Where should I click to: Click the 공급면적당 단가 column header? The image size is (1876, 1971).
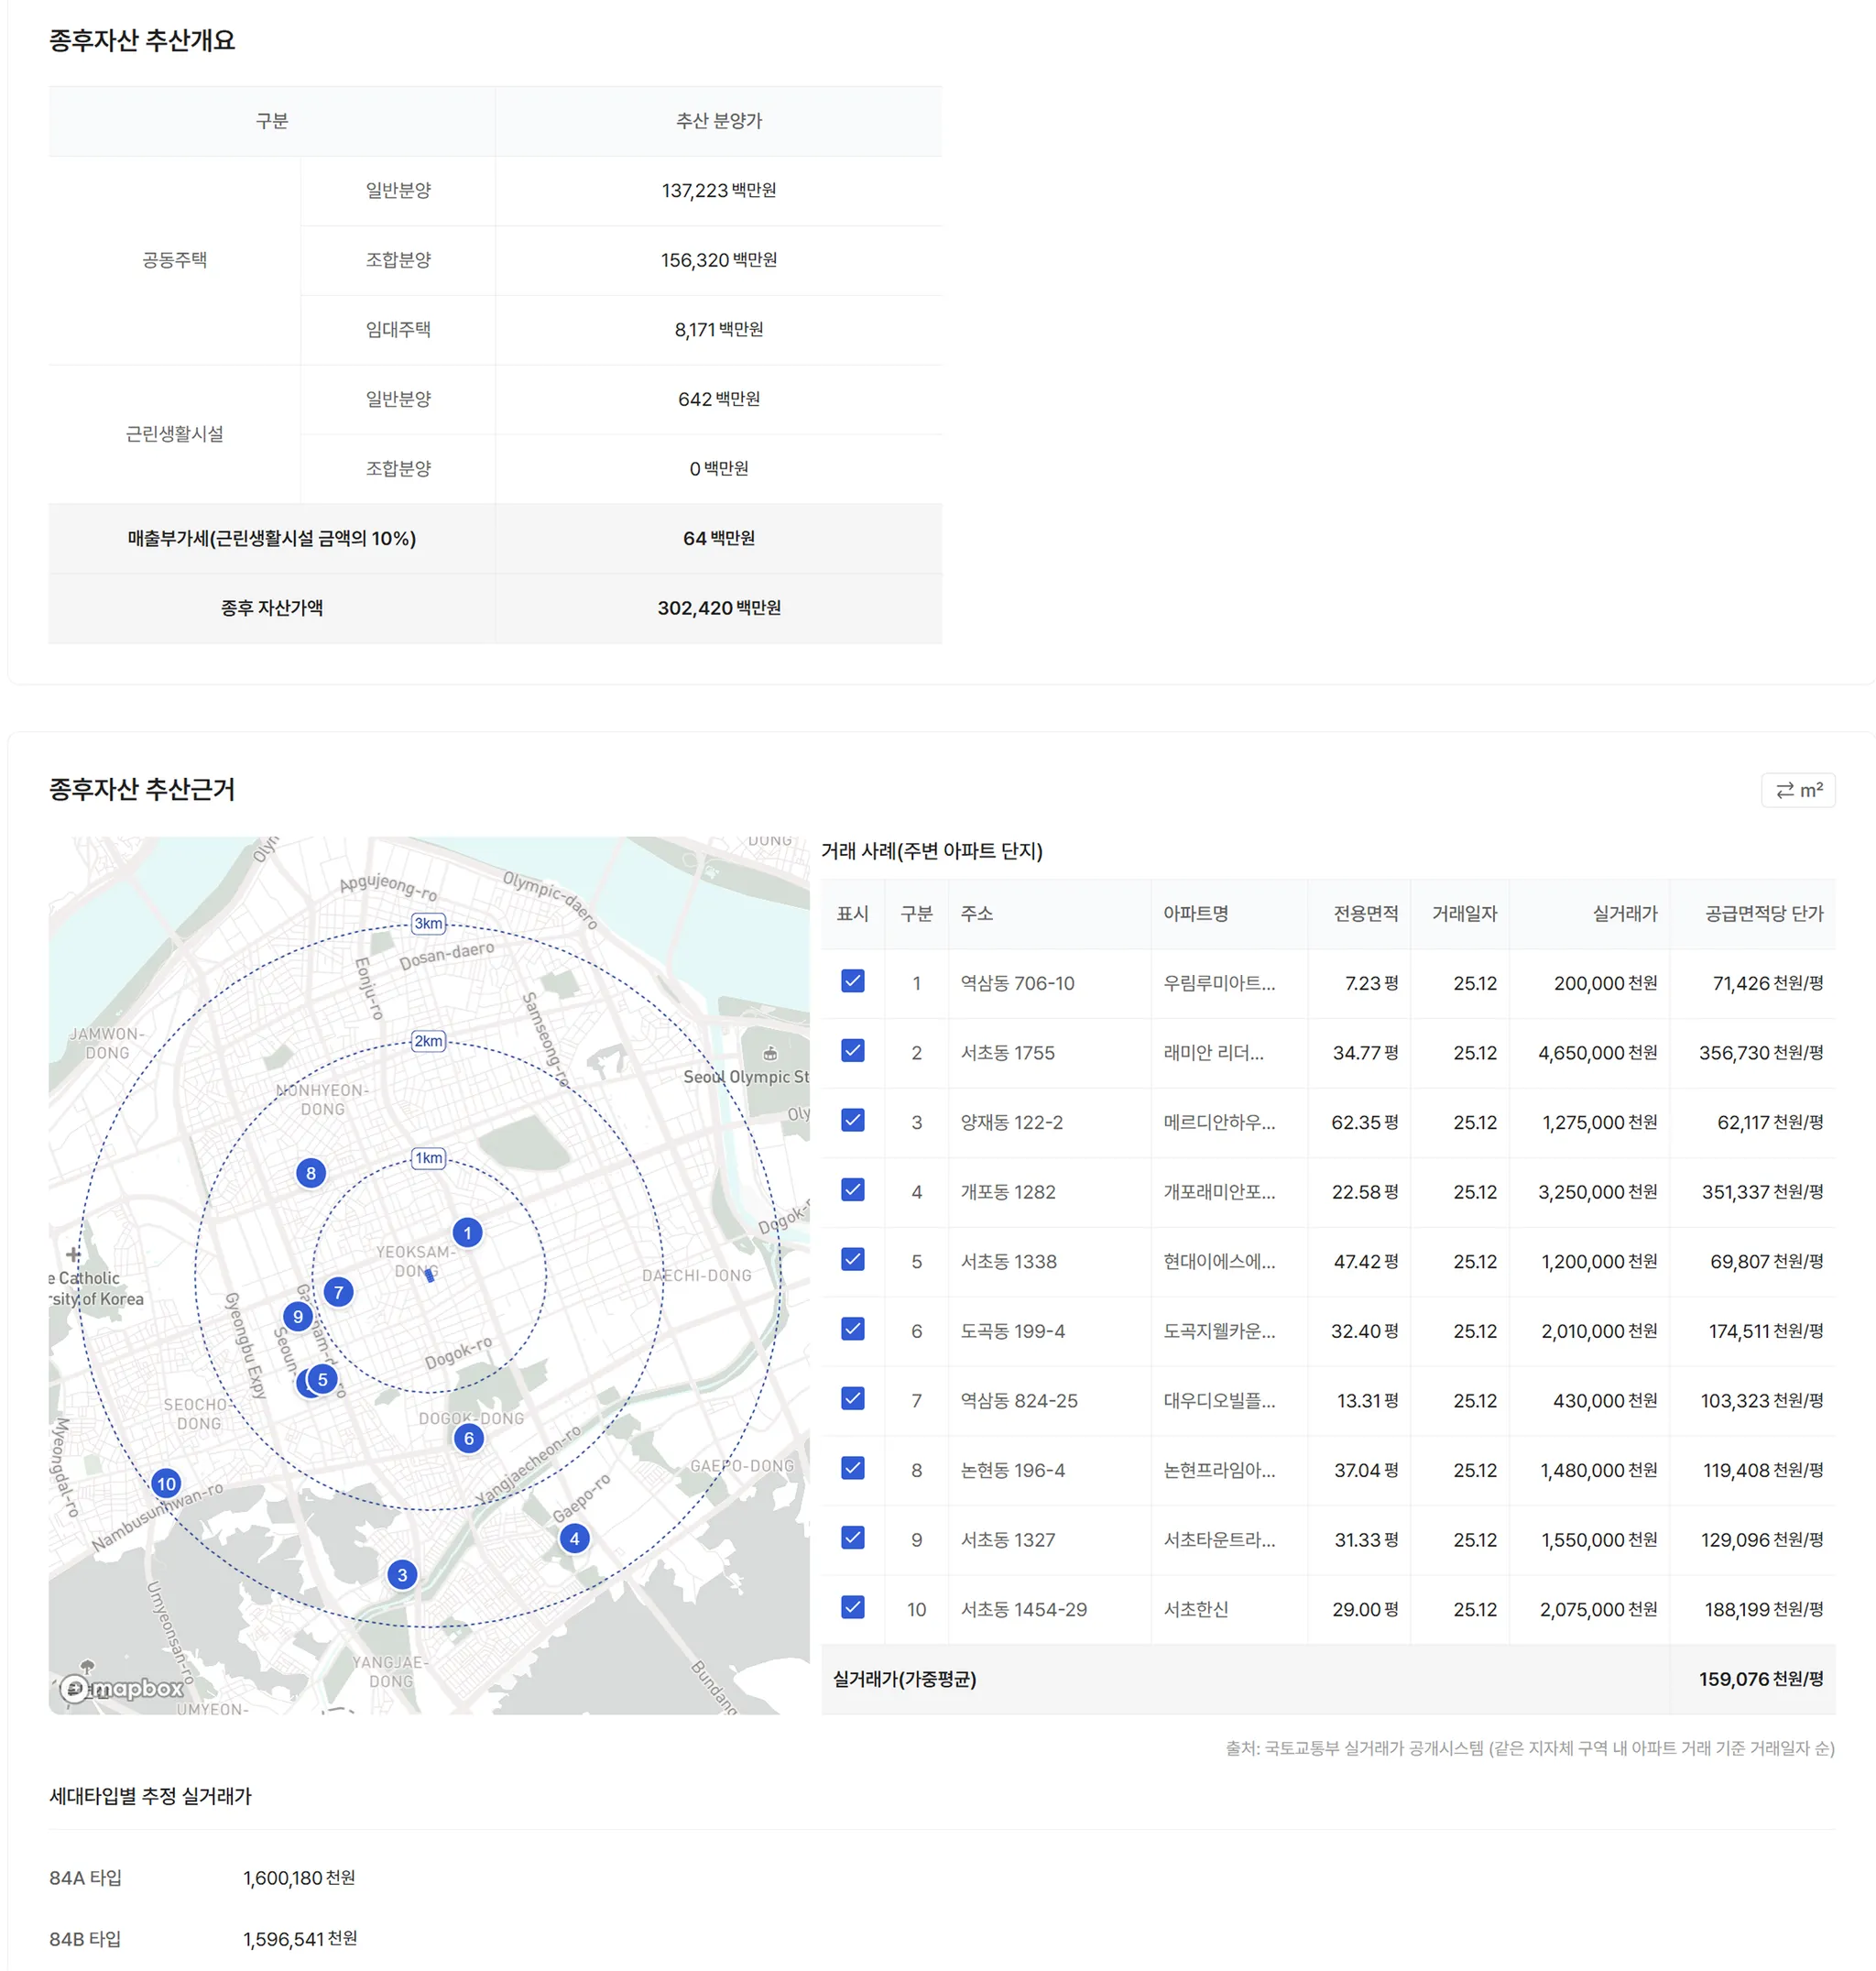pyautogui.click(x=1763, y=914)
